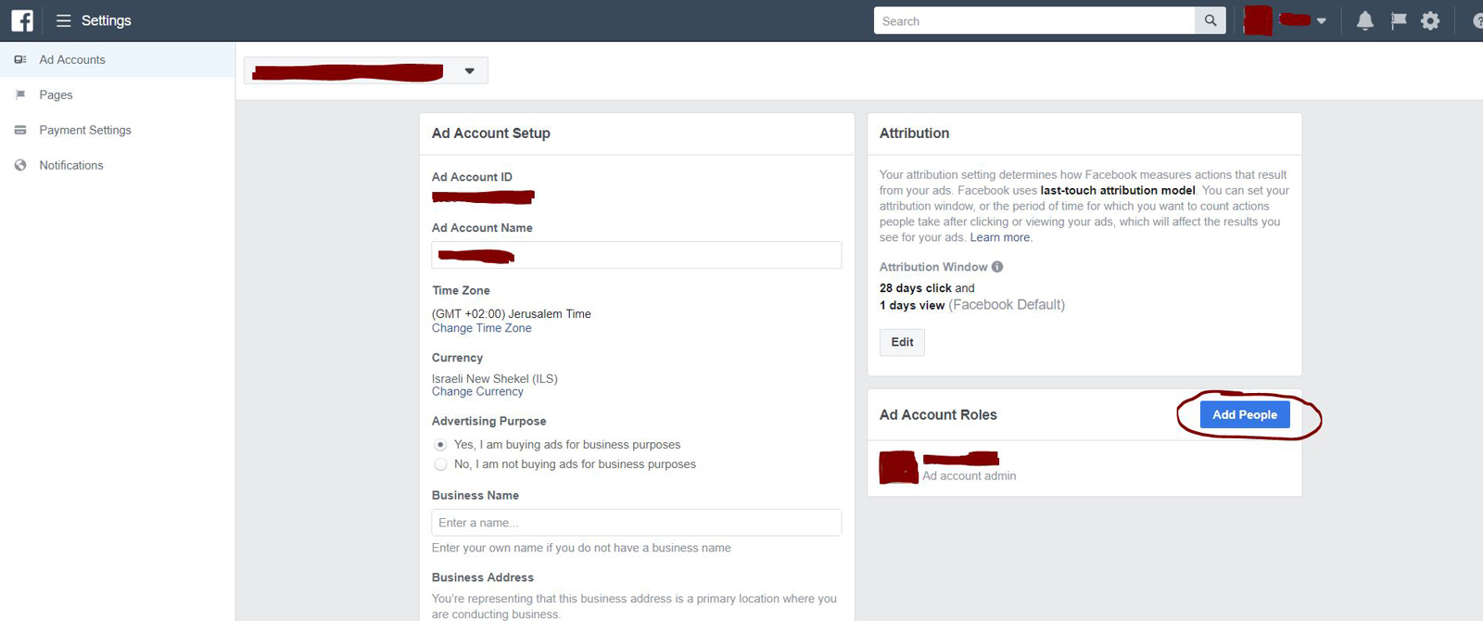The image size is (1483, 621).
Task: Select 'Yes, I am buying ads for business purposes'
Action: tap(441, 445)
